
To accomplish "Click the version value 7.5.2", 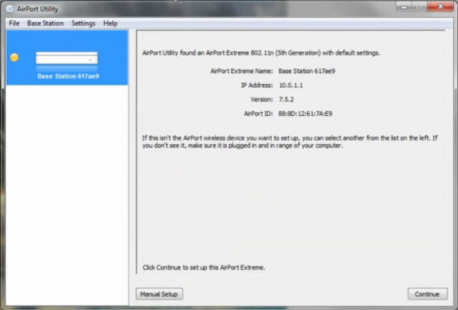I will tap(286, 99).
